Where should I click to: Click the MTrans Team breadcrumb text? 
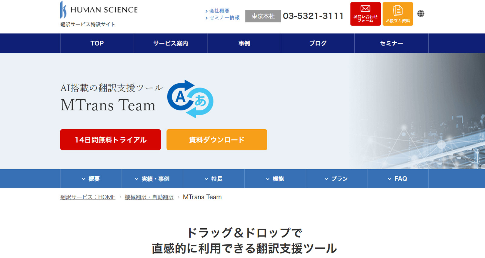pyautogui.click(x=202, y=197)
